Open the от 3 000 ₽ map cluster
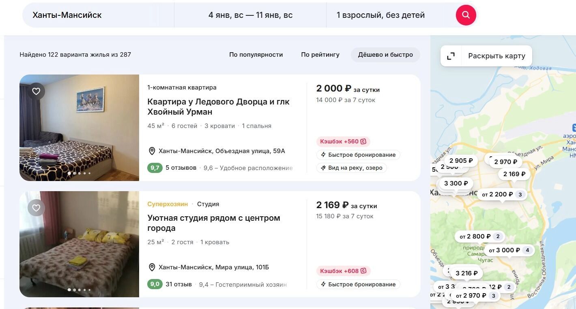This screenshot has height=309, width=576. tap(509, 250)
